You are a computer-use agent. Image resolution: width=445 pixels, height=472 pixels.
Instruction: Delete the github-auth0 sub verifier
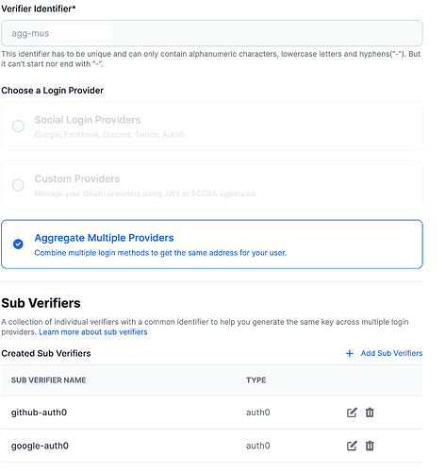click(370, 413)
